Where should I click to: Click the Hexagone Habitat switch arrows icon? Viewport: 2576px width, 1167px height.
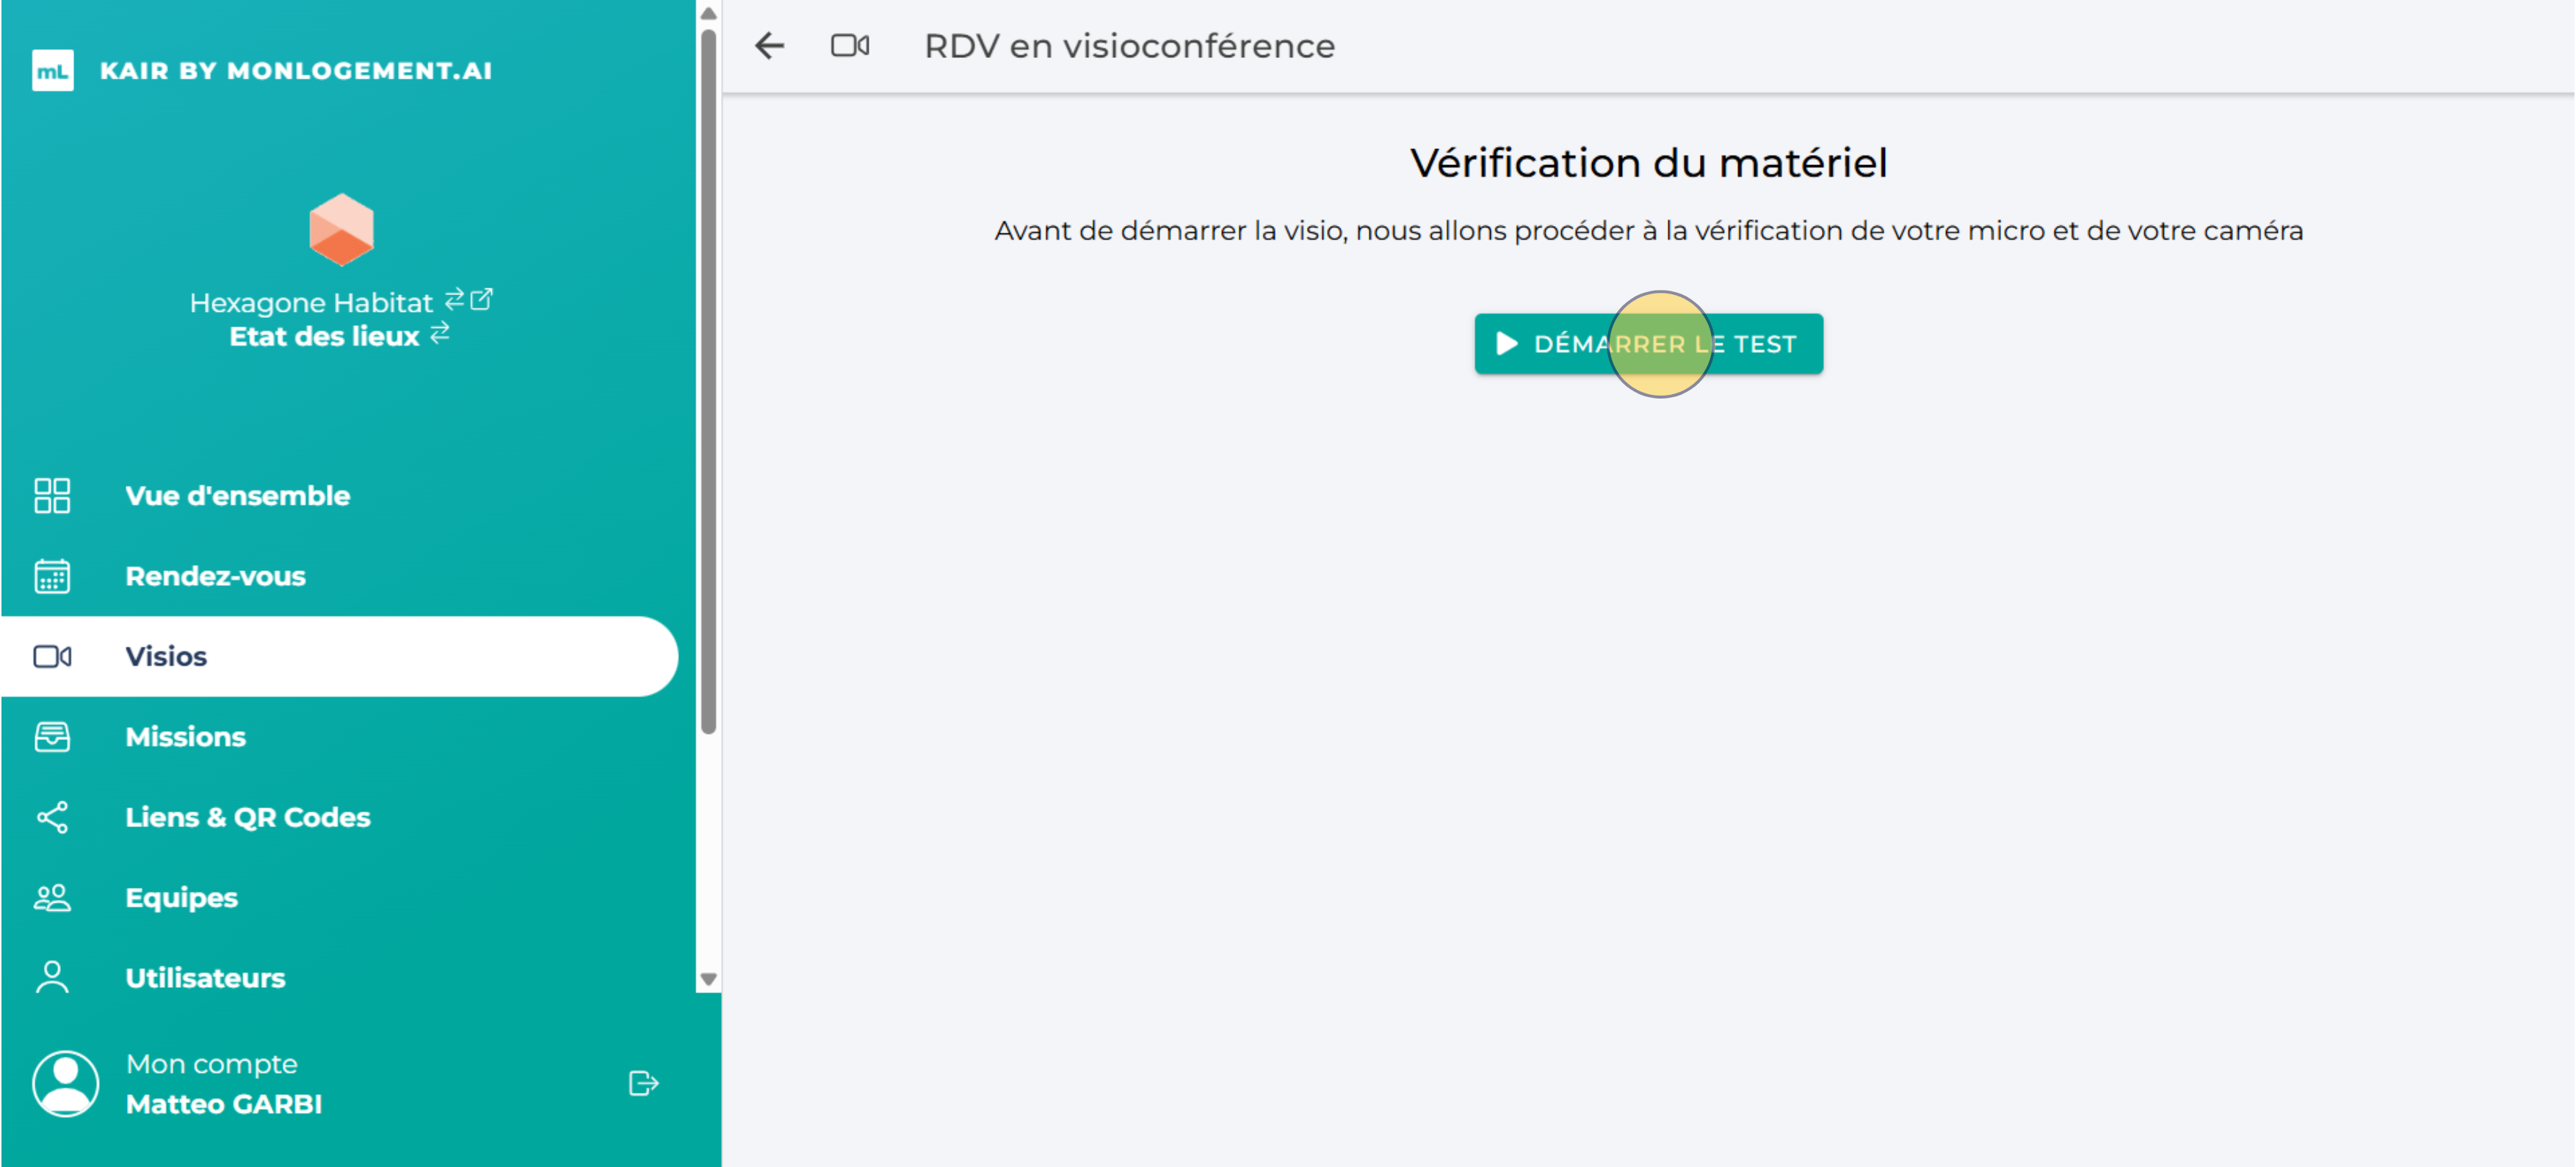pyautogui.click(x=455, y=299)
